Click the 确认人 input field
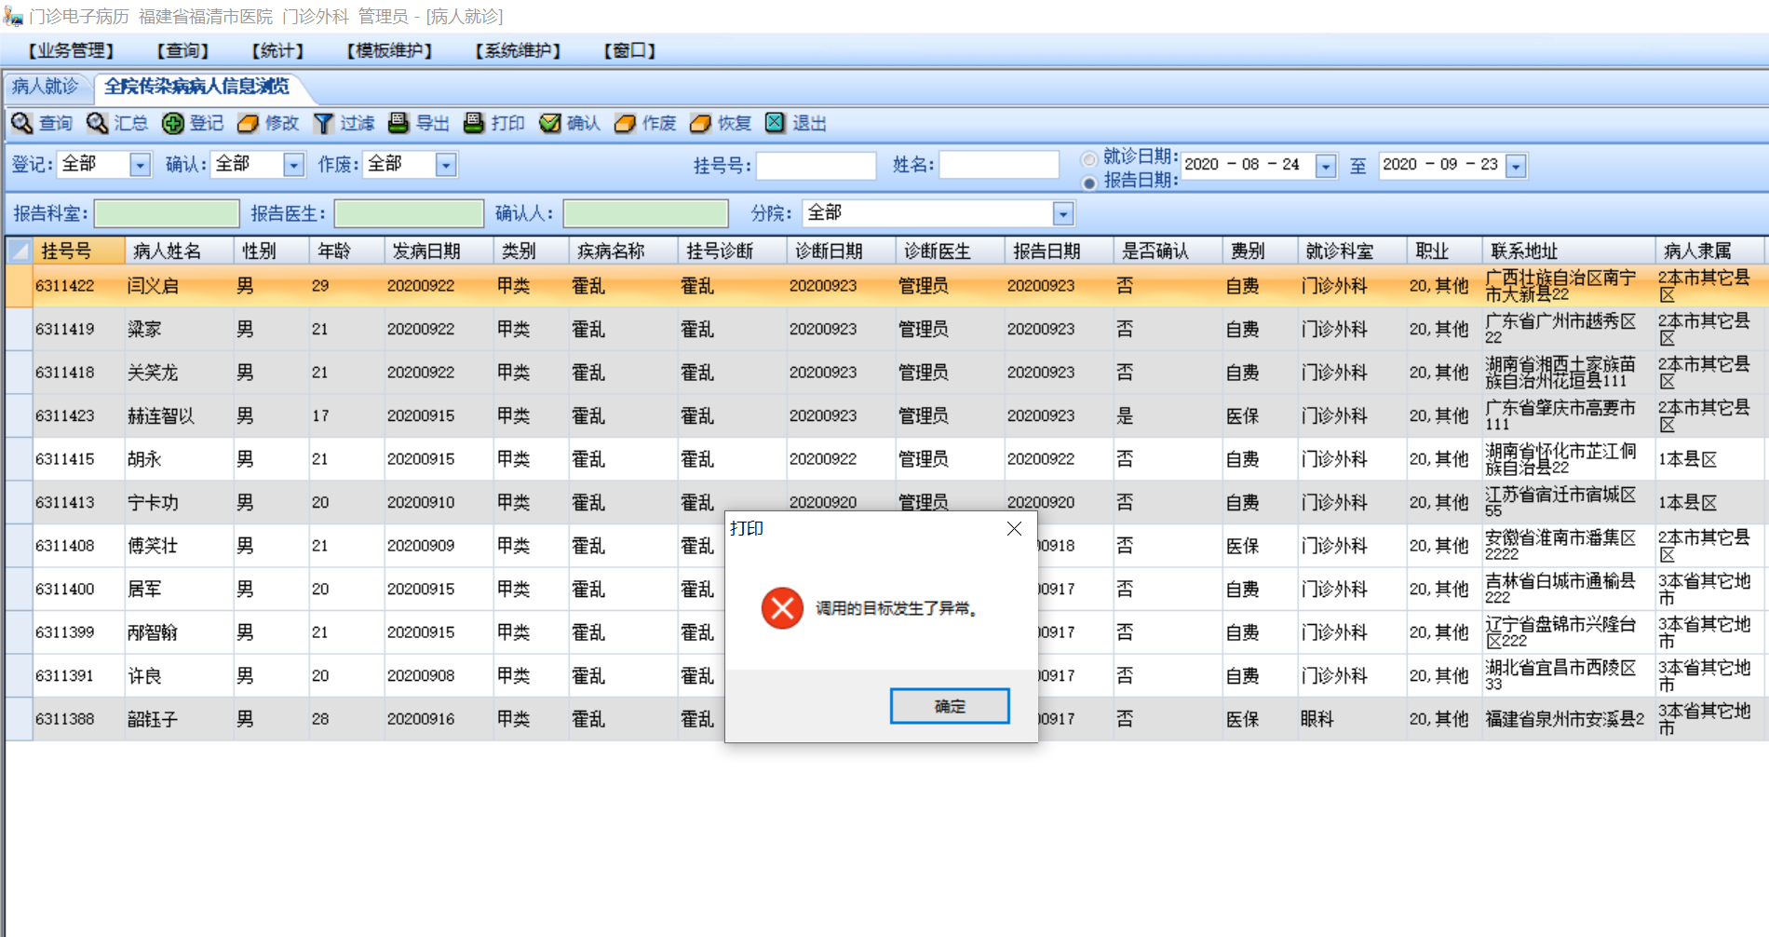The width and height of the screenshot is (1769, 937). (645, 214)
